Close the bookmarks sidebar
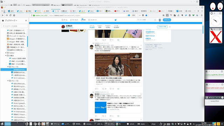Viewport: 224px width, 126px height. point(26,20)
